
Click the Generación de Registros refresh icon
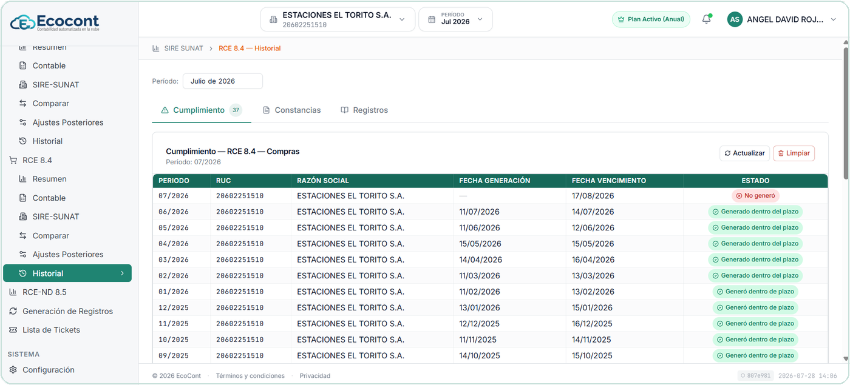click(13, 311)
